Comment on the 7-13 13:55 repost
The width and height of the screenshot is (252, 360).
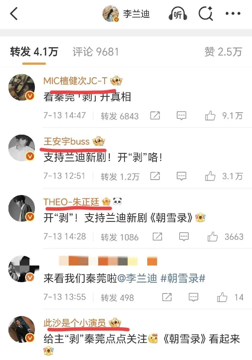point(193,297)
